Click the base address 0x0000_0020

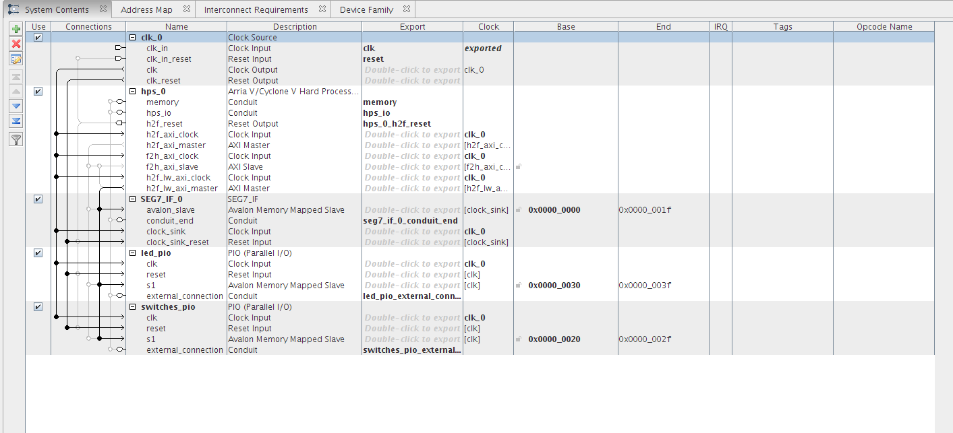click(554, 339)
